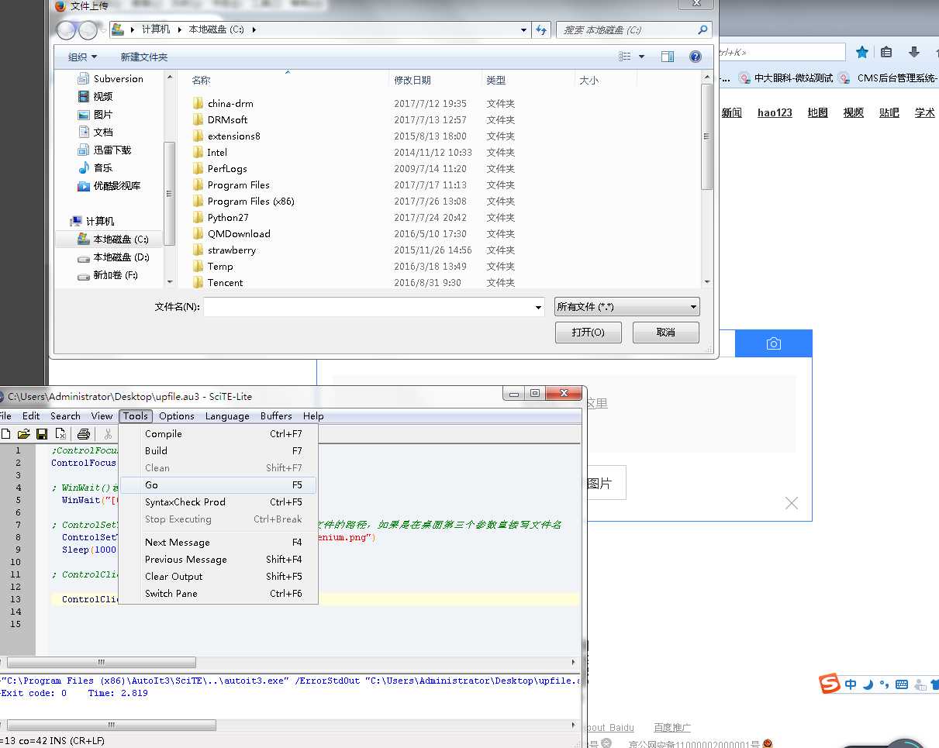Open the blue Help icon in dialog toolbar

tap(695, 57)
